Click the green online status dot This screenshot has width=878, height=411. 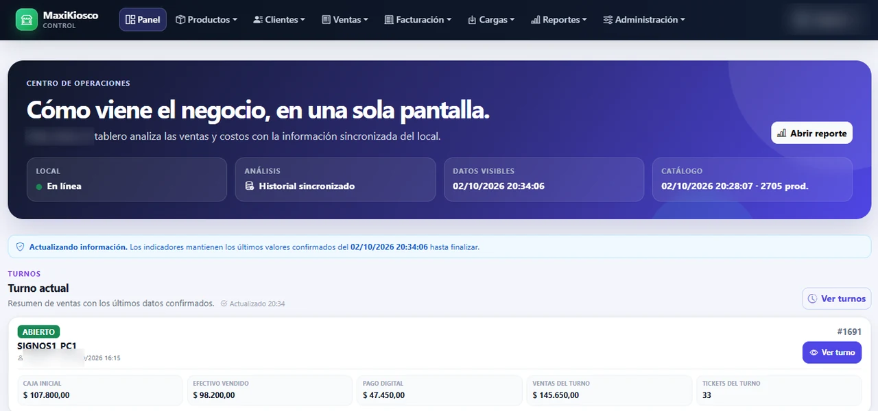point(39,186)
